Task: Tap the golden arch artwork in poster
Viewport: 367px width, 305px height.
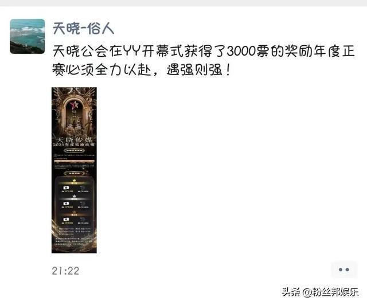Action: (x=74, y=112)
